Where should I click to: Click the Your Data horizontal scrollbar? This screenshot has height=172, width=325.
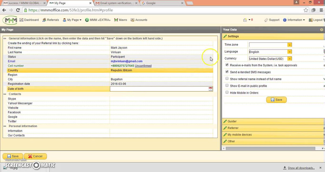click(270, 148)
